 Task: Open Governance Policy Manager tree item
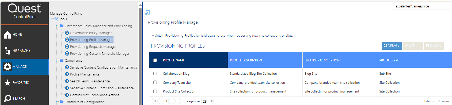point(91,33)
